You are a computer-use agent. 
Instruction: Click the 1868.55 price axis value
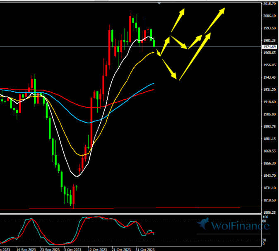(269, 151)
